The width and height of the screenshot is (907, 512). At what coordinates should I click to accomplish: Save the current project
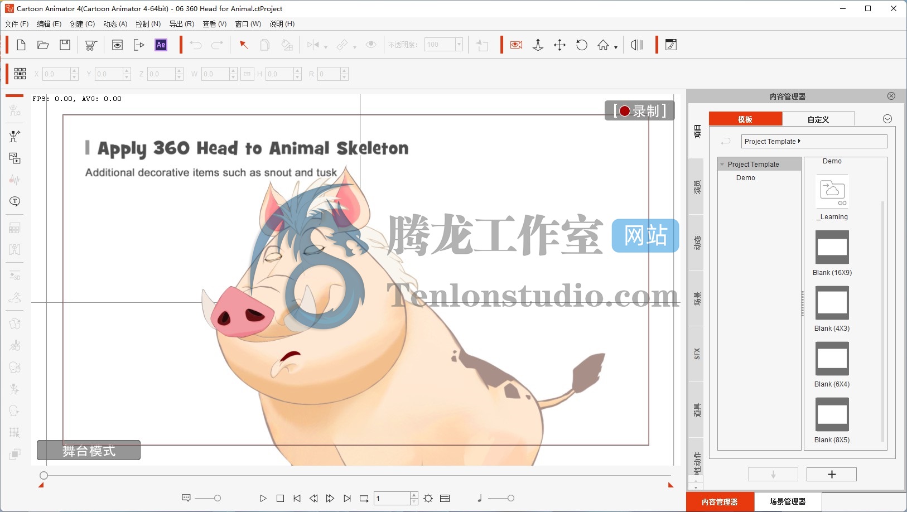tap(65, 45)
